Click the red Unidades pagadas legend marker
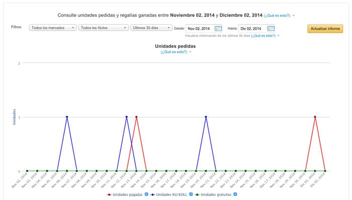The image size is (352, 200). pos(109,194)
